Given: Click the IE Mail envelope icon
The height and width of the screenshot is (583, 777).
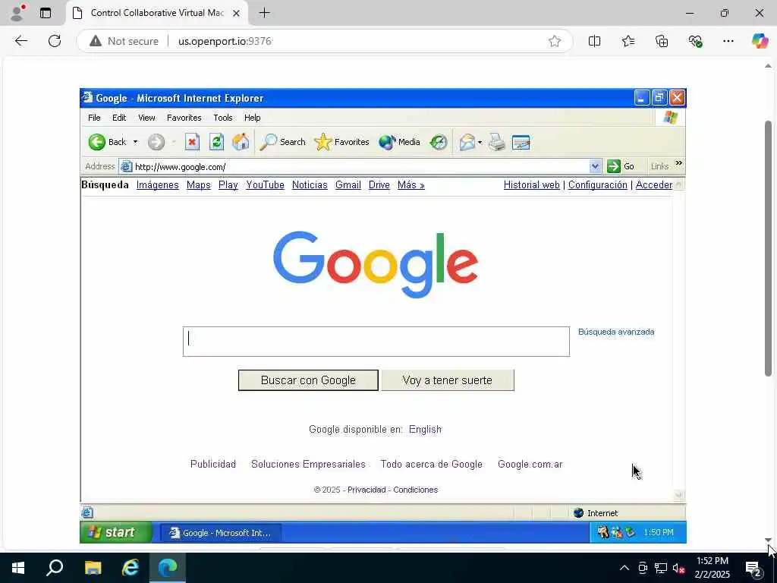Looking at the screenshot, I should 467,143.
